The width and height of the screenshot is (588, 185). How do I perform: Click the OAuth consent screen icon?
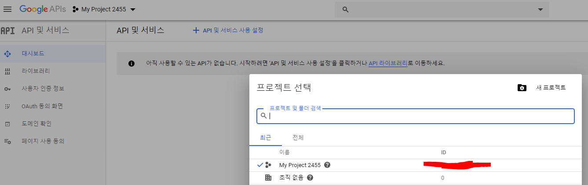tap(7, 106)
